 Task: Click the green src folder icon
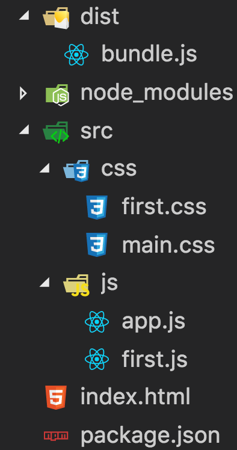(x=56, y=132)
